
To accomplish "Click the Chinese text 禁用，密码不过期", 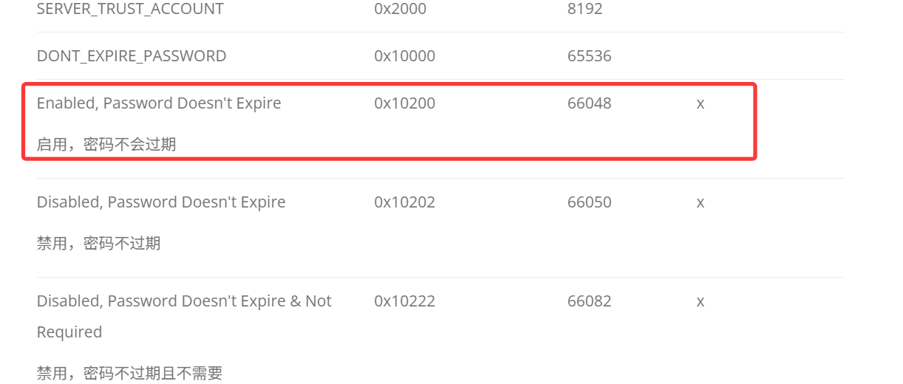I will pos(99,243).
